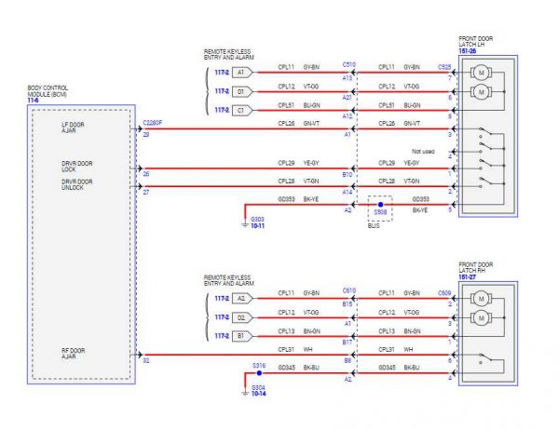
Task: Select the RF DOOR AJAR label
Action: coord(73,354)
